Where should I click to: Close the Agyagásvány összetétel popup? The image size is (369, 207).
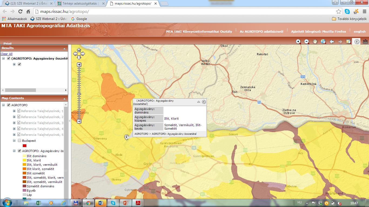(204, 102)
